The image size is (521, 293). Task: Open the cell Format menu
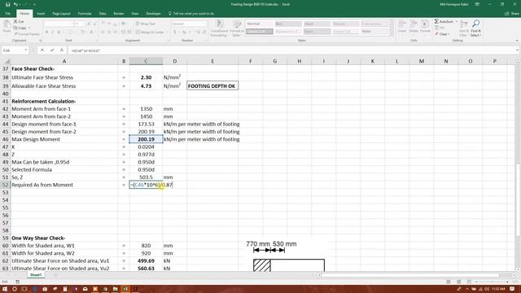pyautogui.click(x=425, y=27)
